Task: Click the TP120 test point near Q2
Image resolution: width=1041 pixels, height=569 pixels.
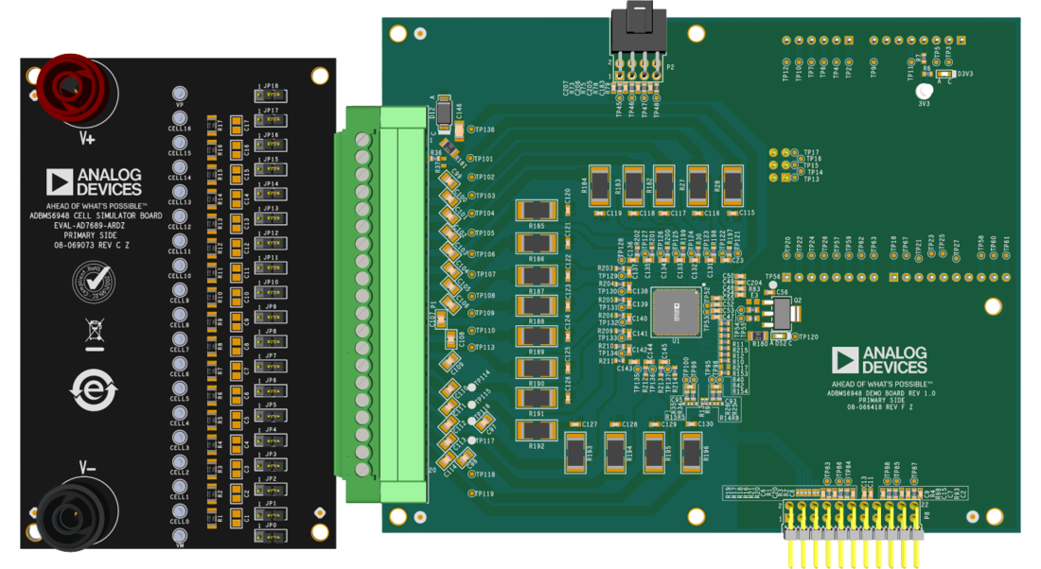Action: click(x=795, y=336)
